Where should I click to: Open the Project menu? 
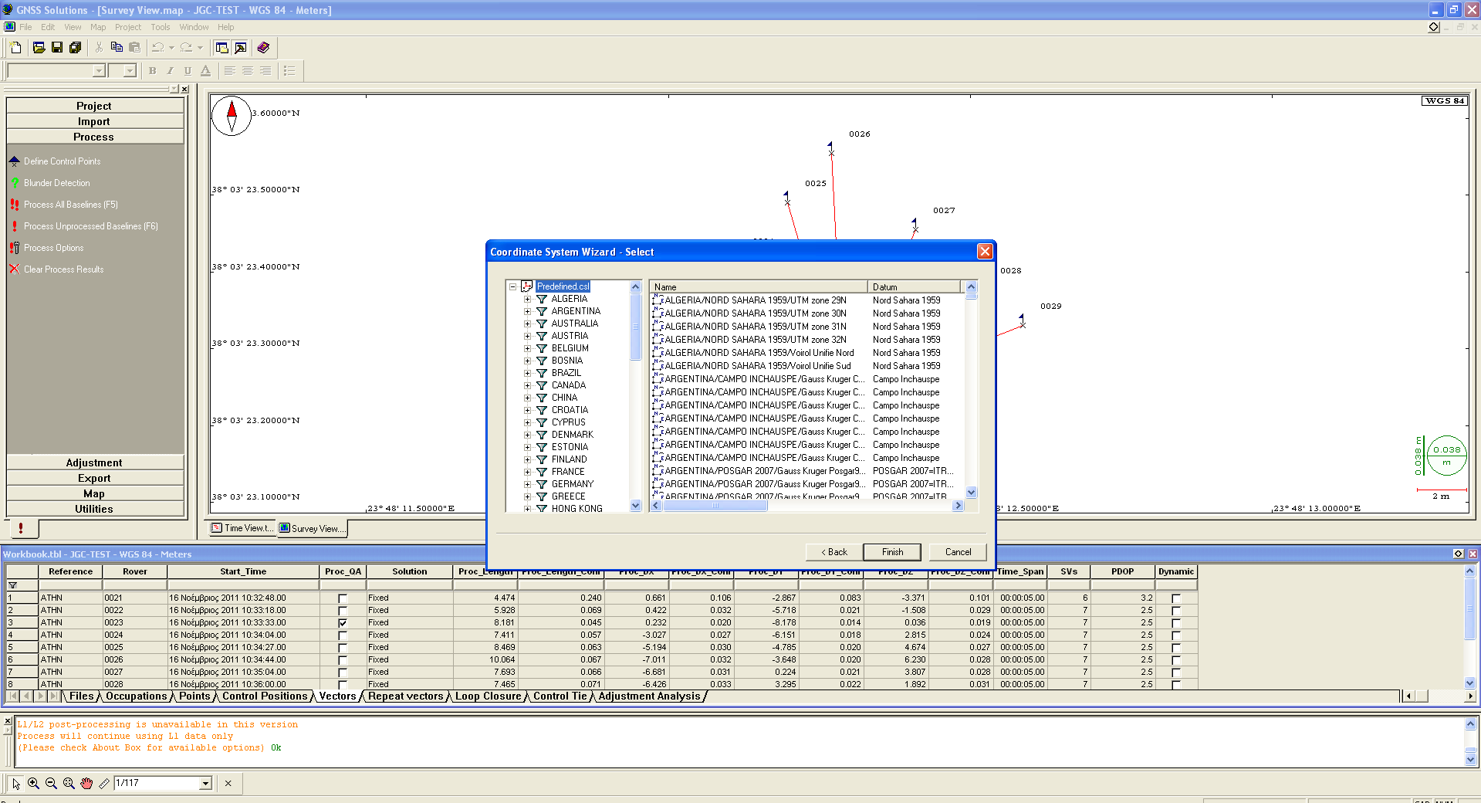pyautogui.click(x=128, y=27)
